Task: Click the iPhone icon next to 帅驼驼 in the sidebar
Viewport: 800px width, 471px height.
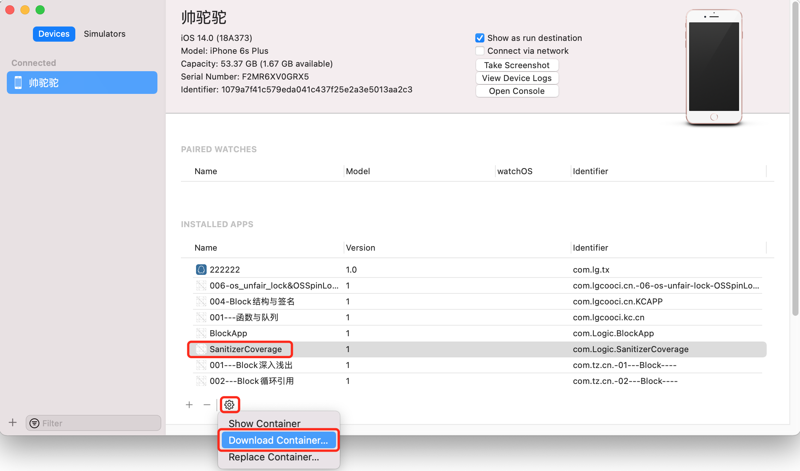Action: pyautogui.click(x=18, y=83)
